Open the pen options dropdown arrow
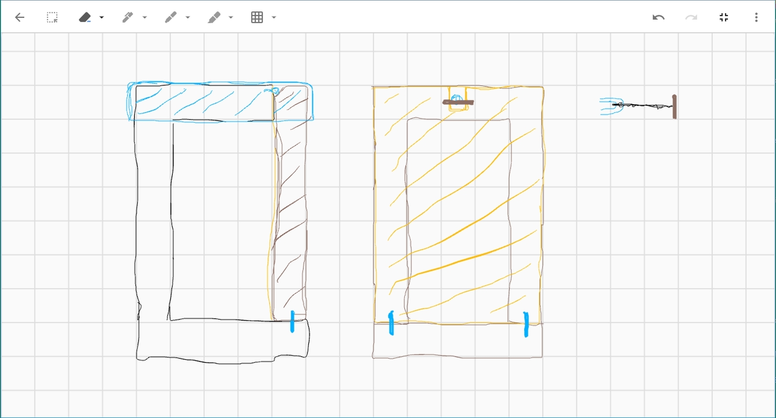 coord(145,17)
